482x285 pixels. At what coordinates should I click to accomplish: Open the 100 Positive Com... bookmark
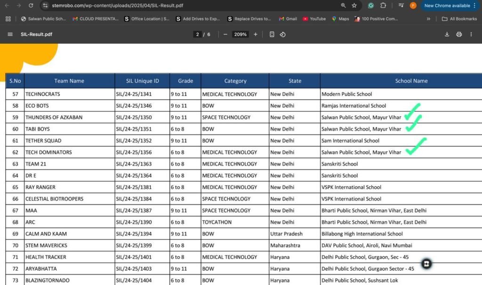(x=376, y=19)
